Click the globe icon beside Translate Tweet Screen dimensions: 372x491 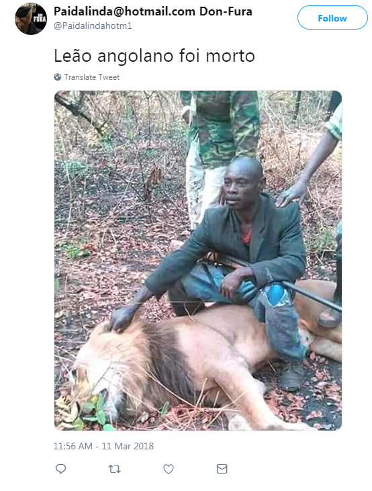(58, 77)
